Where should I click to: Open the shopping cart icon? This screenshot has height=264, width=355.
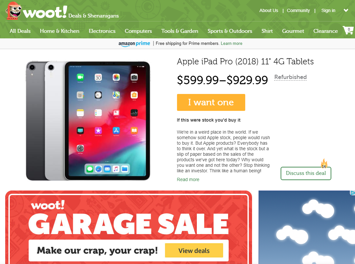pos(348,30)
